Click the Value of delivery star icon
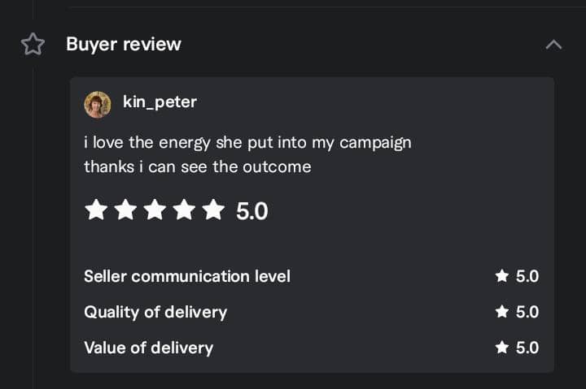The image size is (586, 389). [x=502, y=348]
